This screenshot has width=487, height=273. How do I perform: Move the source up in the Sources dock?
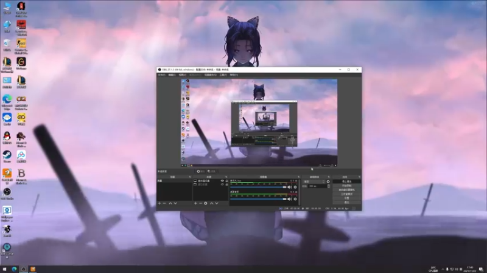click(211, 203)
